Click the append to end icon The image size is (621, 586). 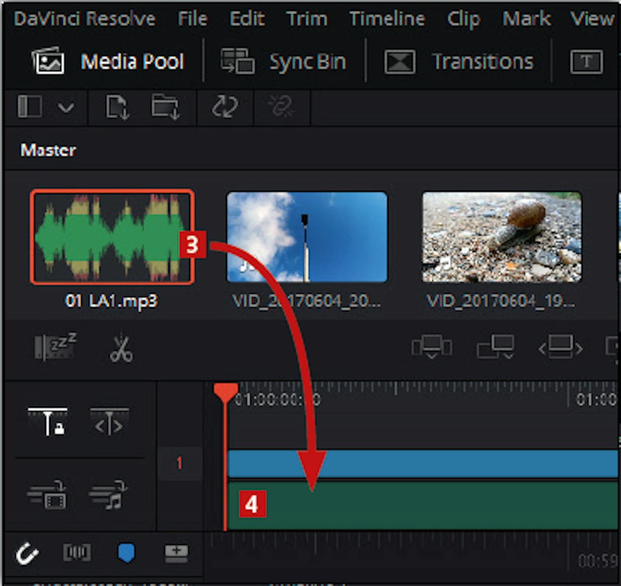pyautogui.click(x=496, y=347)
